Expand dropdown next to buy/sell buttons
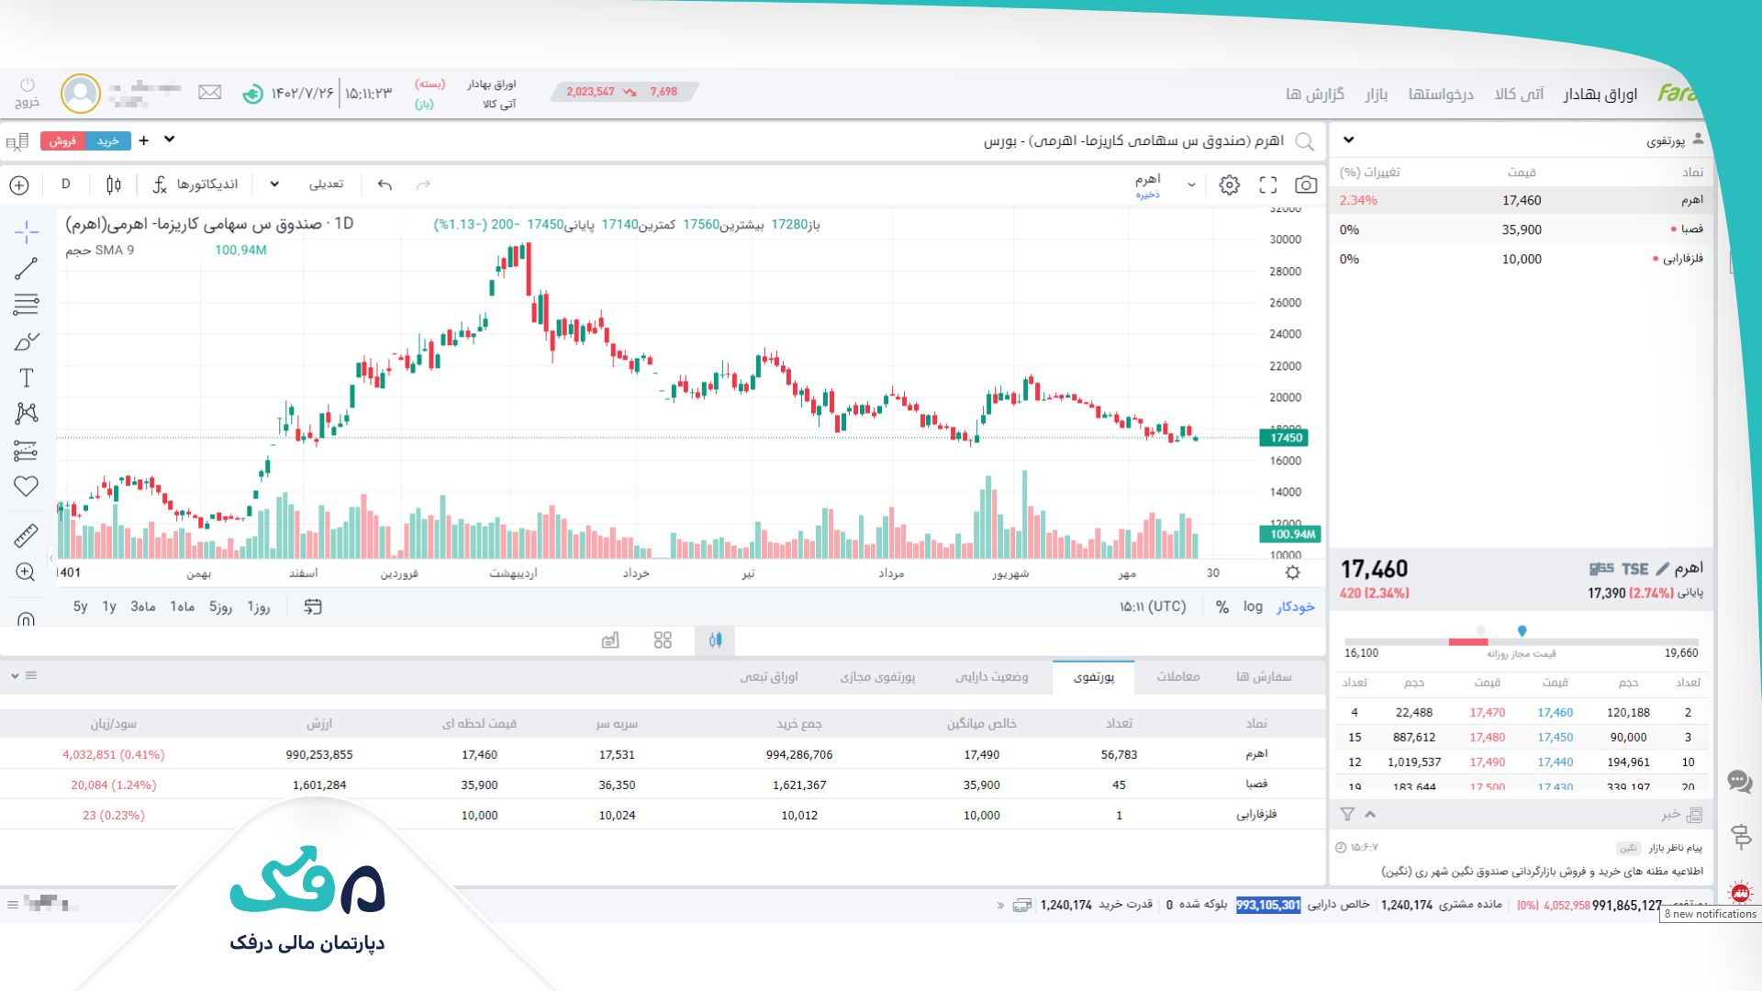The height and width of the screenshot is (991, 1762). point(169,139)
